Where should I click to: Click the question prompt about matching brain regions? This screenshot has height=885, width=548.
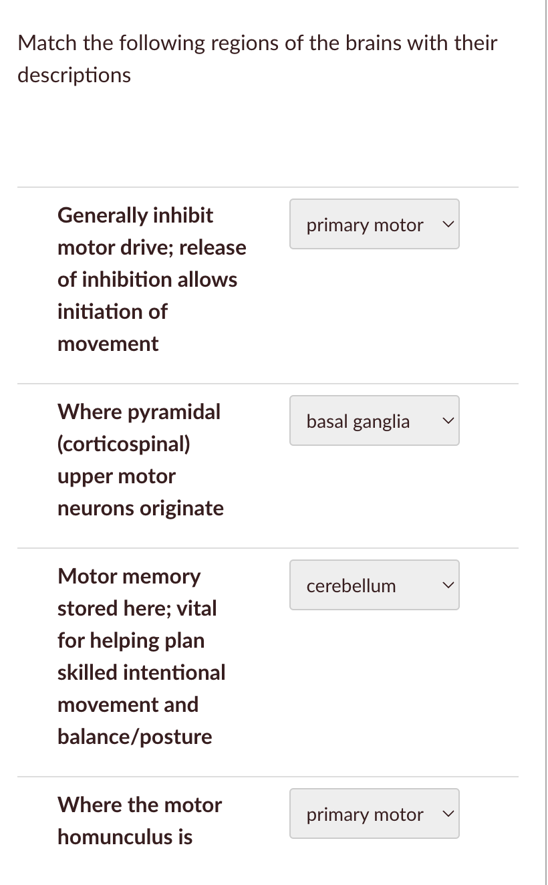point(257,58)
